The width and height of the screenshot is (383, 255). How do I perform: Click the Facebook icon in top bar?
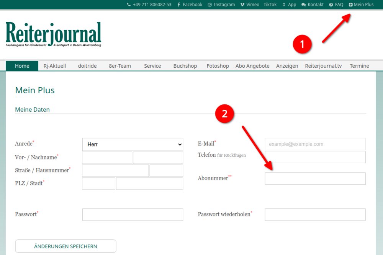(179, 5)
